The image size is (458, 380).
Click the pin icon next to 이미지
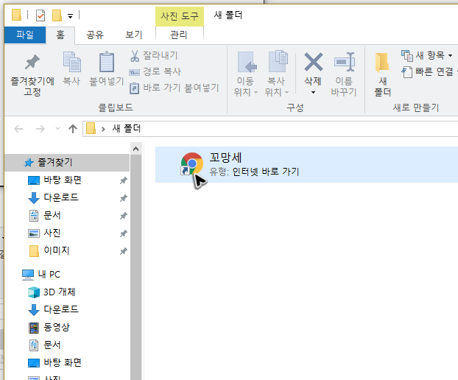pos(124,251)
